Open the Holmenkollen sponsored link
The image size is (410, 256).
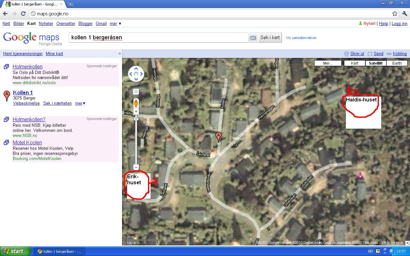(x=28, y=67)
